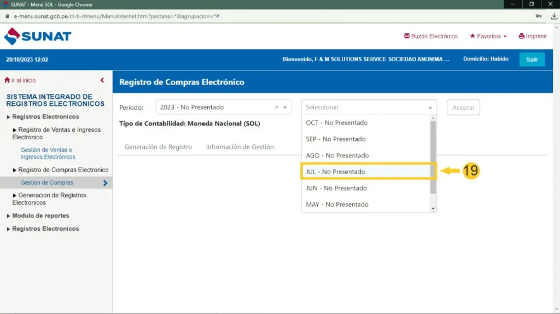Click the month list scroll down arrow
Viewport: 560px width, 314px height.
(433, 209)
